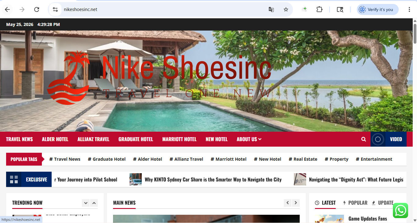This screenshot has width=417, height=223.
Task: Open the site search magnifier
Action: coord(364,139)
